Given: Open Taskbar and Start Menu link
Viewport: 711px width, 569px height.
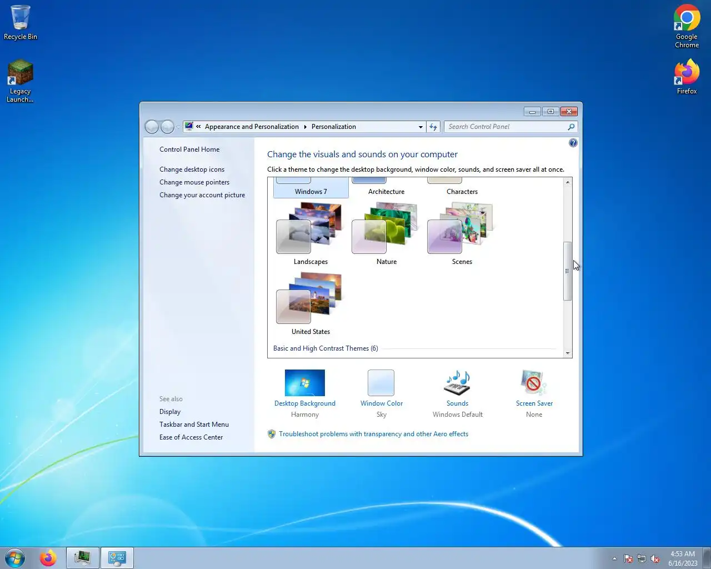Looking at the screenshot, I should [194, 425].
